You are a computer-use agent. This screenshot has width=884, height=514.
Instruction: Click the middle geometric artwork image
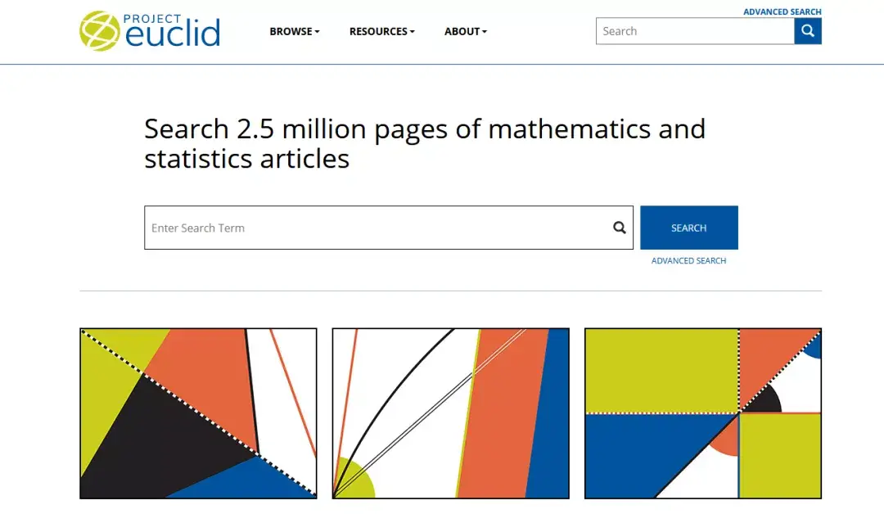[450, 413]
